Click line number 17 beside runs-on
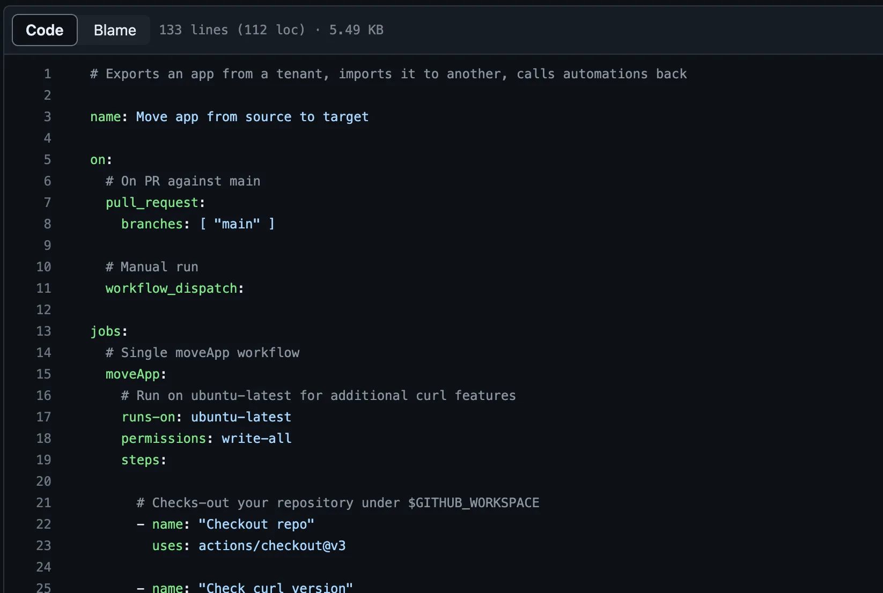Screen dimensions: 883x593 tap(43, 417)
